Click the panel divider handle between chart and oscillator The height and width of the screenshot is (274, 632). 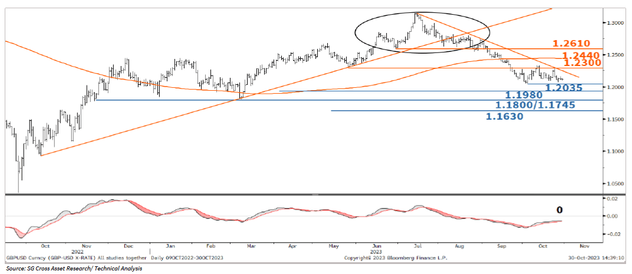pos(316,194)
